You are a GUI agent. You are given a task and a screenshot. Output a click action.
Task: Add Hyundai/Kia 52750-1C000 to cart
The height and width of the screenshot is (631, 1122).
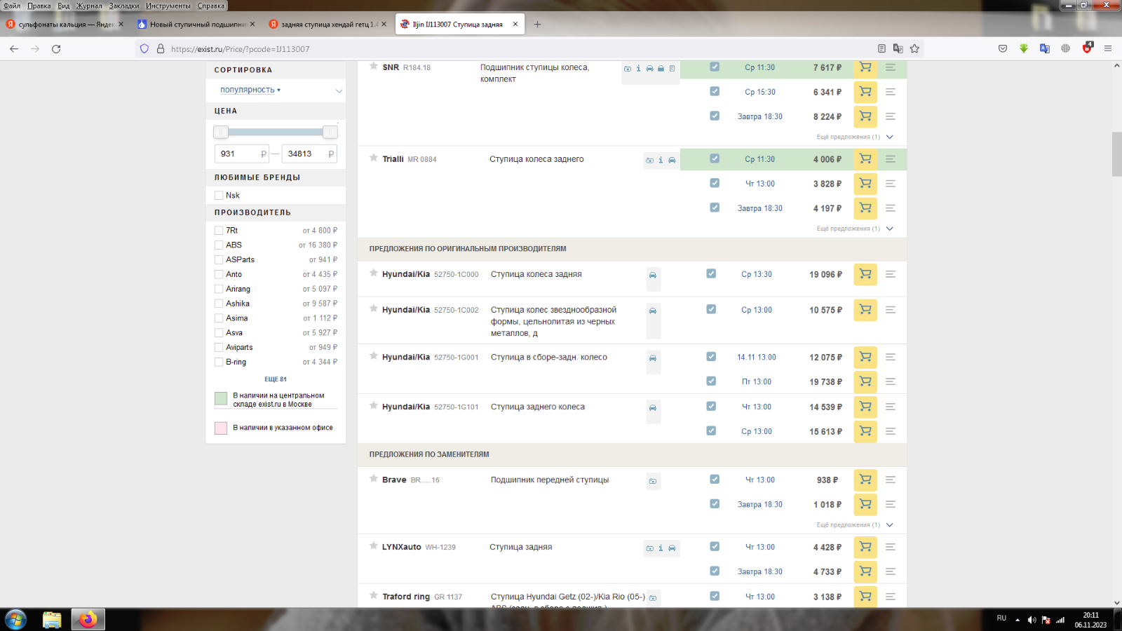pos(865,274)
